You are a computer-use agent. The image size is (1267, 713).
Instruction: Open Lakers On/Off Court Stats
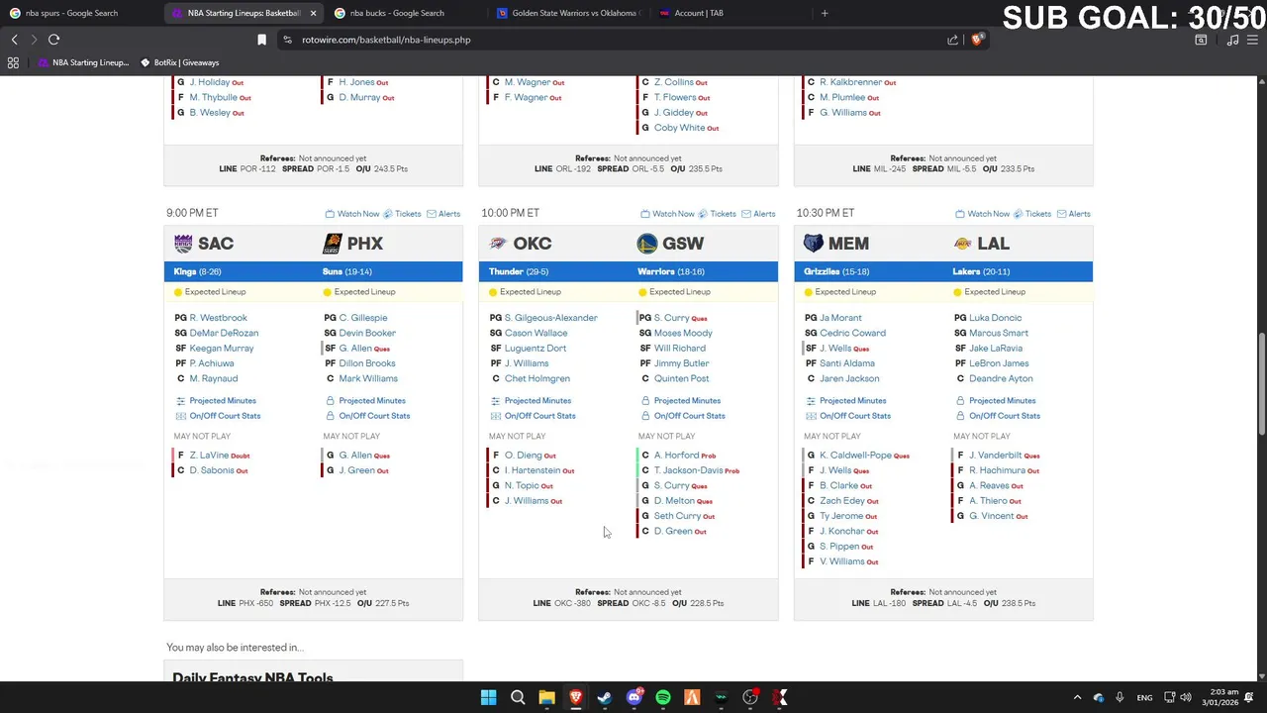pos(996,416)
